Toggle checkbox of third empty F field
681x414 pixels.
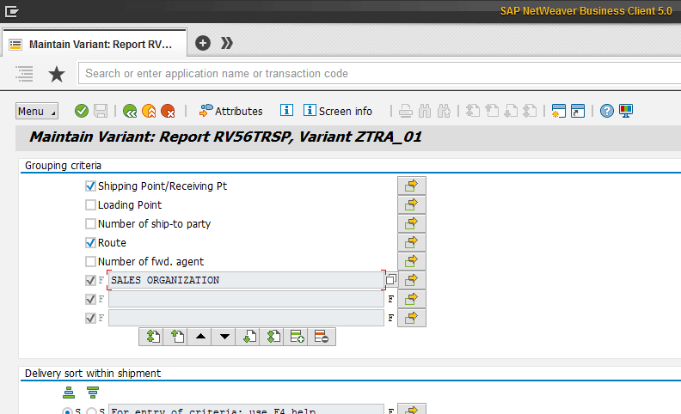(x=90, y=318)
